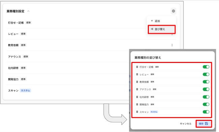Click the 社内研修 row in settings list
Image resolution: width=219 pixels, height=132 pixels.
67,68
